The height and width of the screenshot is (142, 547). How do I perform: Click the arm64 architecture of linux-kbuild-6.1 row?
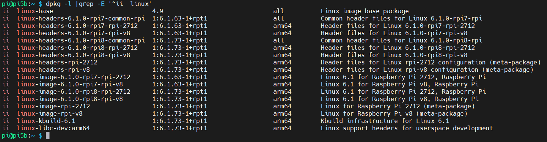click(282, 121)
